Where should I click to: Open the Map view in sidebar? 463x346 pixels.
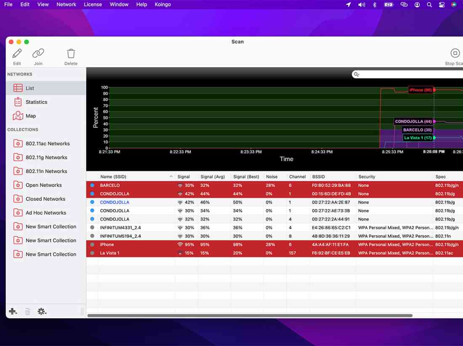coord(31,116)
